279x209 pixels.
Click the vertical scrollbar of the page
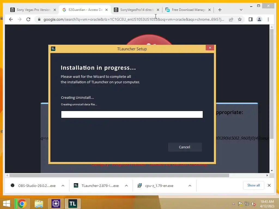click(x=272, y=84)
